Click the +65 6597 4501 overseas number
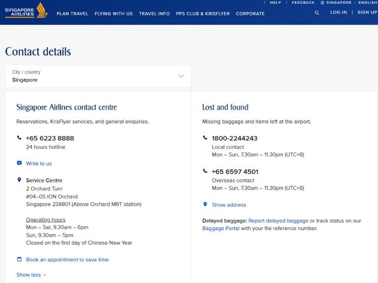 [235, 172]
